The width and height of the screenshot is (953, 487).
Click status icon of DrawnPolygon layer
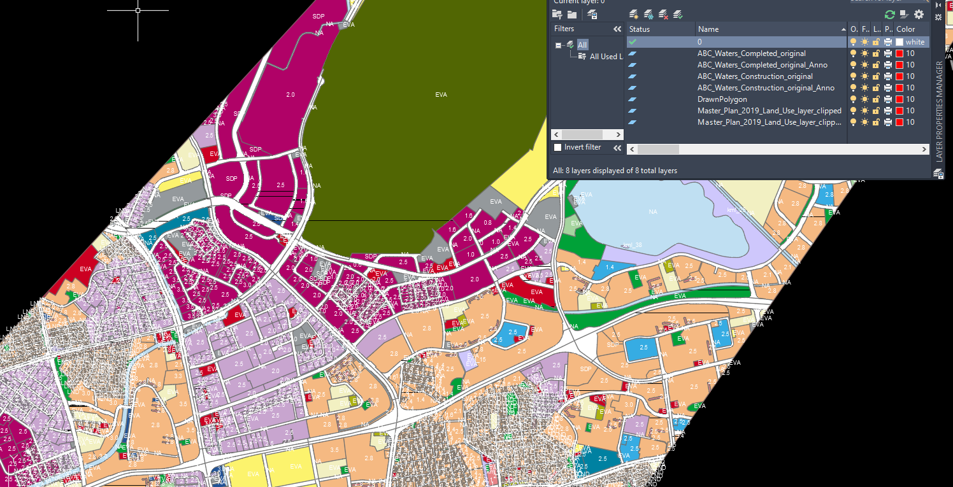point(632,99)
